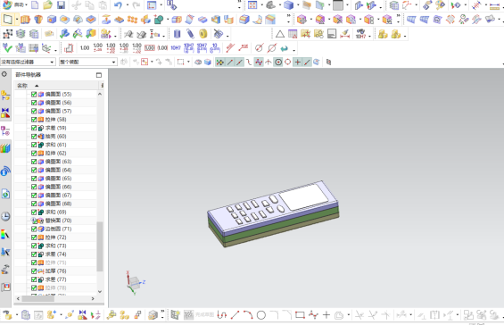Toggle the snap point plus icon in selection bar
Viewport: 504px width, 325px height.
pos(298,62)
